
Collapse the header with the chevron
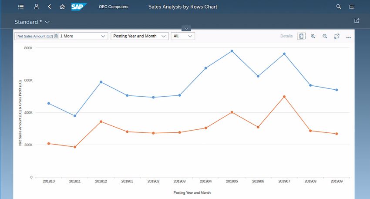[x=186, y=28]
